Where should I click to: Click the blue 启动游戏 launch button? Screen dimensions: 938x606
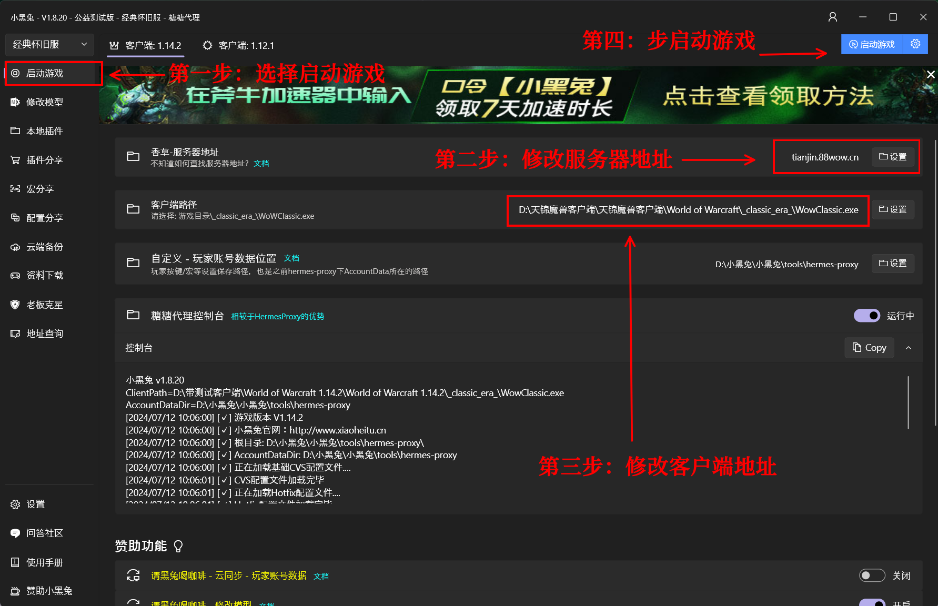point(872,45)
